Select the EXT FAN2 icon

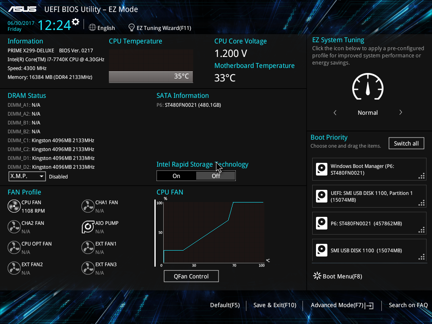click(x=14, y=268)
